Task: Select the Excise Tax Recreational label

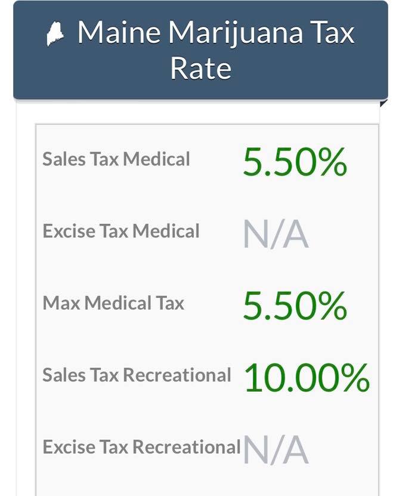Action: (141, 447)
